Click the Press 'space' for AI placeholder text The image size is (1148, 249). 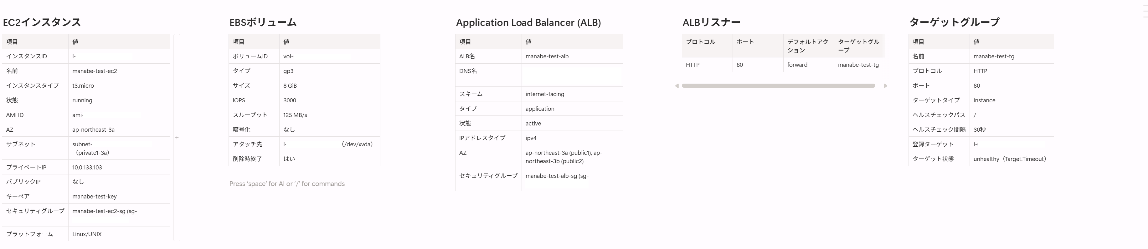tap(286, 183)
